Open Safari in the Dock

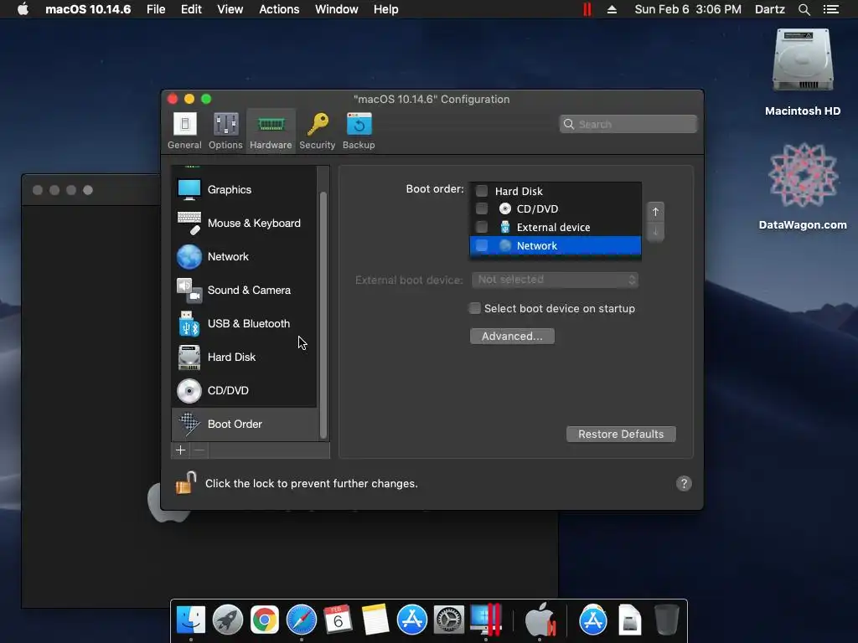(x=302, y=620)
